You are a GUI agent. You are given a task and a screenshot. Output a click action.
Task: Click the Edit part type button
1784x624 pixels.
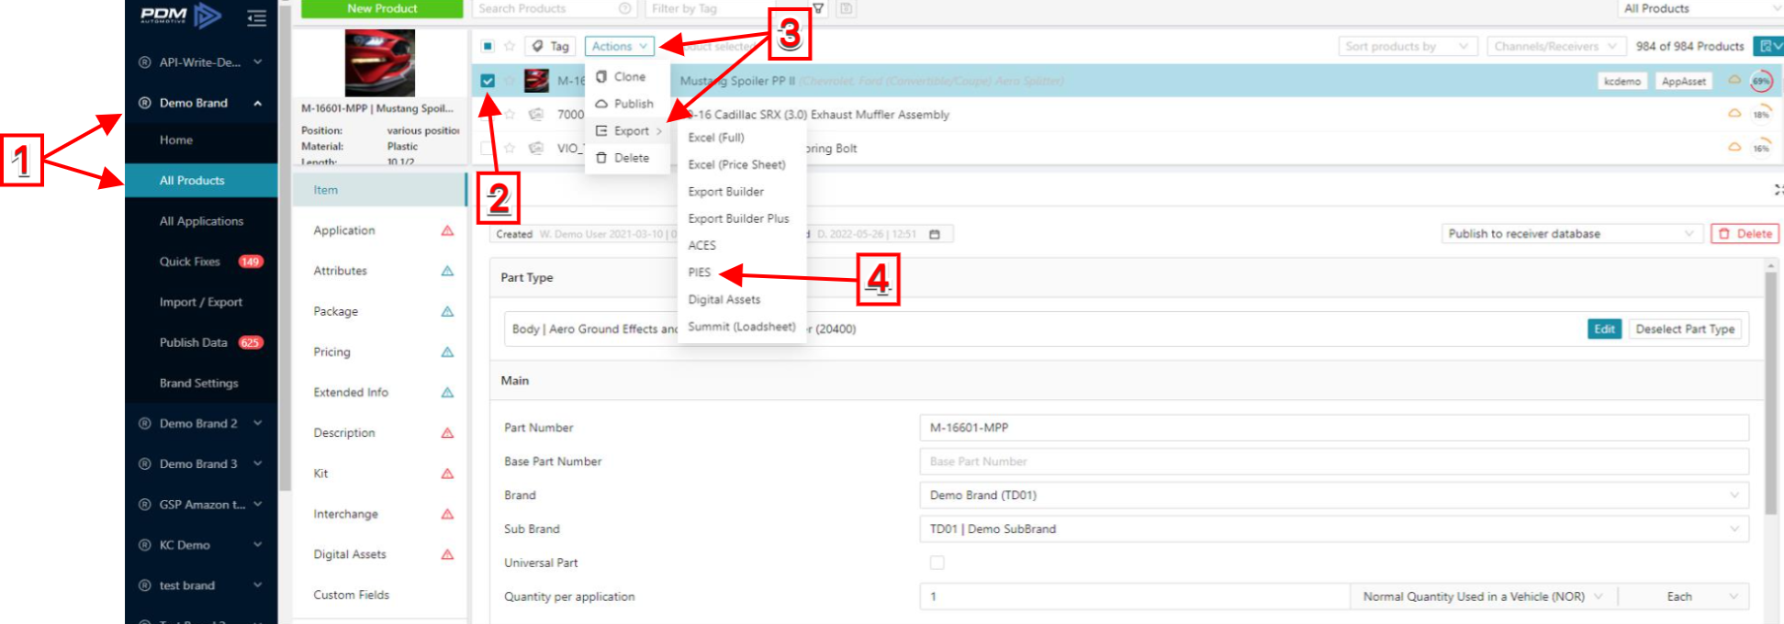[x=1604, y=329]
